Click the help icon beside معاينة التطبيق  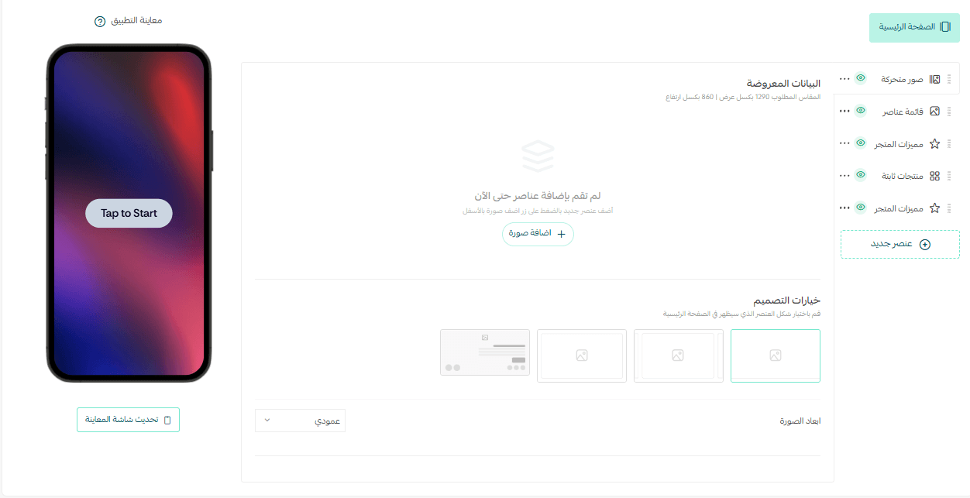click(100, 21)
